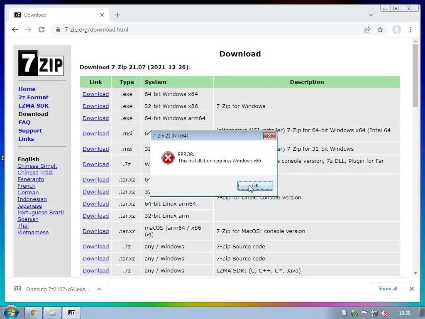Click the security shield tray icon
Image resolution: width=425 pixels, height=319 pixels.
[354, 313]
